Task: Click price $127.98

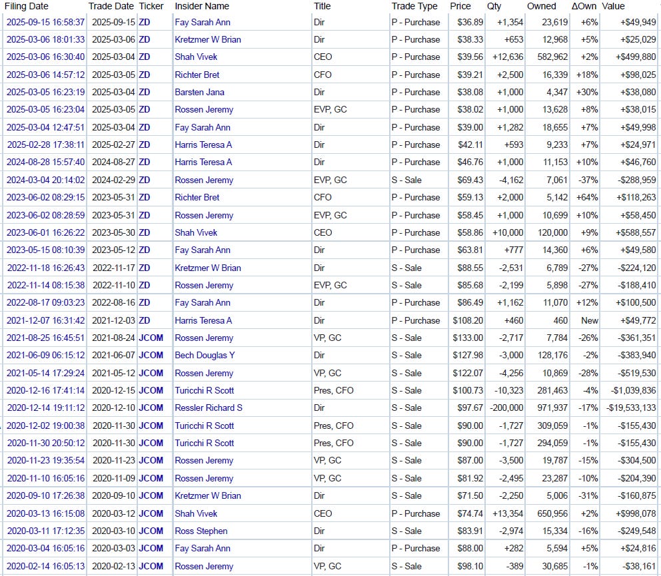Action: point(468,355)
